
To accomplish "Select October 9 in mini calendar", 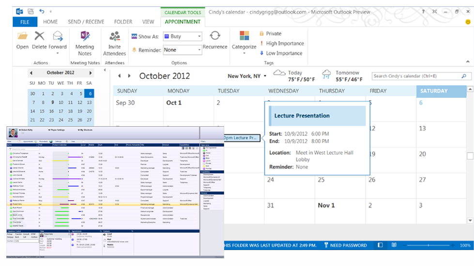I will tap(52, 103).
